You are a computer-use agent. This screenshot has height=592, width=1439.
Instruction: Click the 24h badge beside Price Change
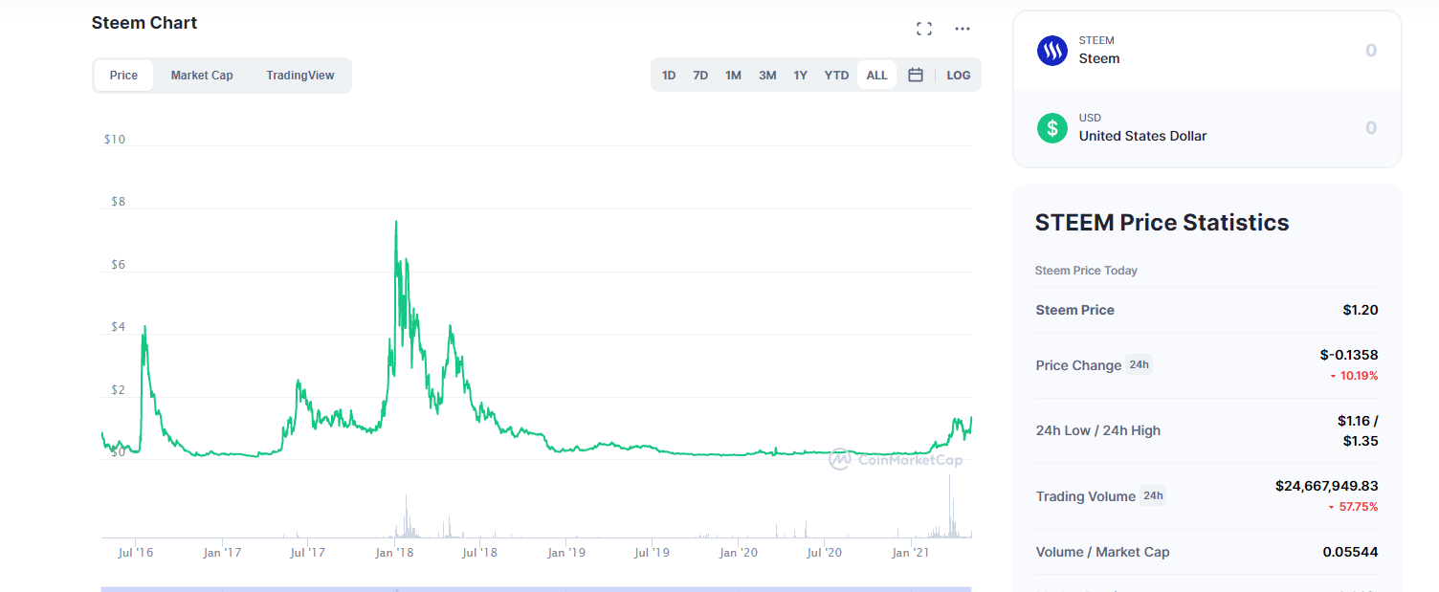(1139, 364)
